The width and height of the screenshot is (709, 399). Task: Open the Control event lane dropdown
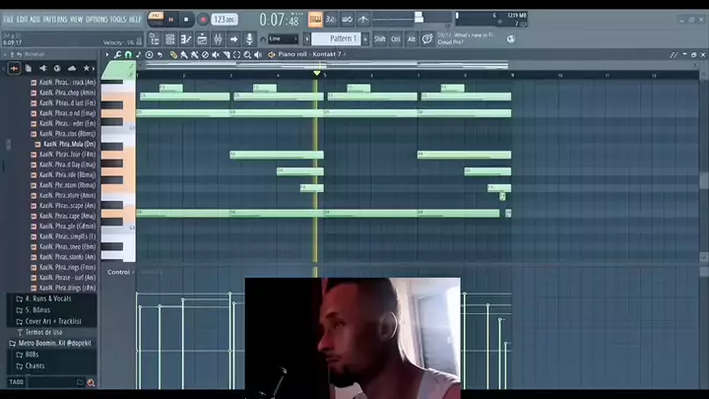120,272
